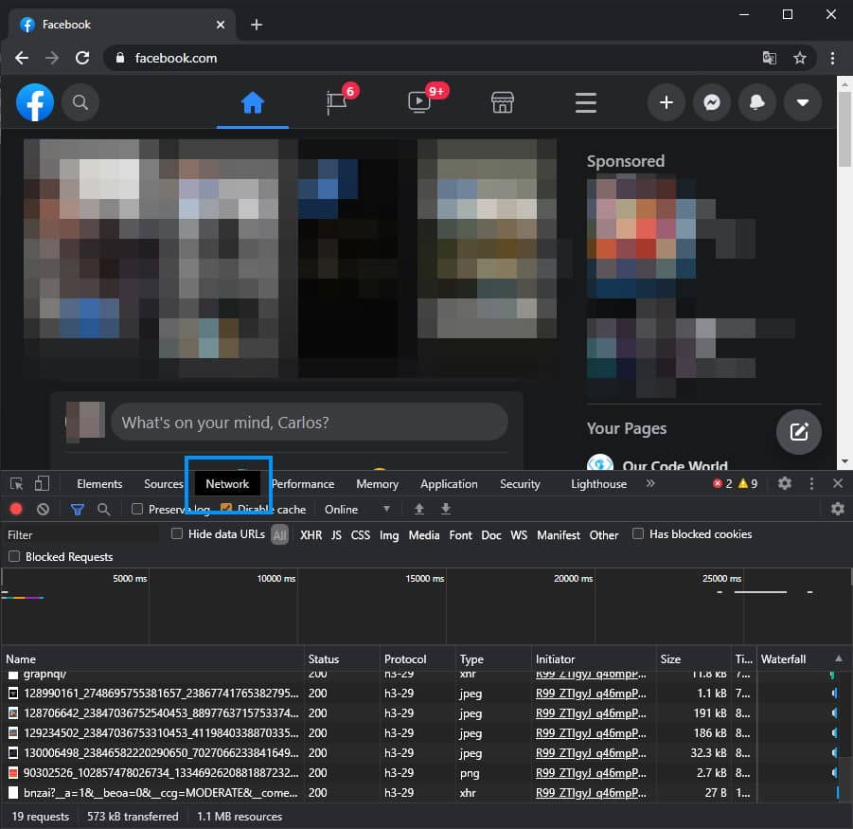The width and height of the screenshot is (853, 829).
Task: Expand the hidden DevTools panels chevron
Action: (650, 483)
